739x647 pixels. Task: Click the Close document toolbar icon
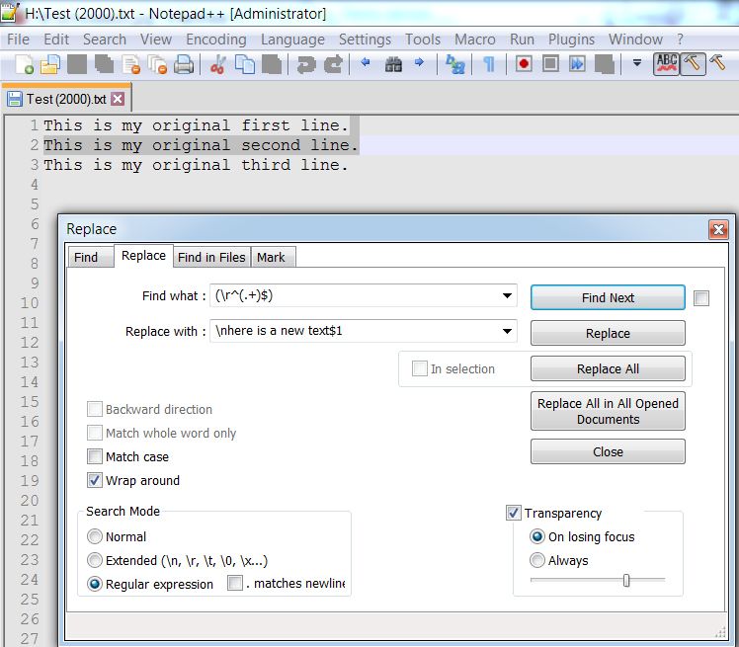click(x=130, y=63)
